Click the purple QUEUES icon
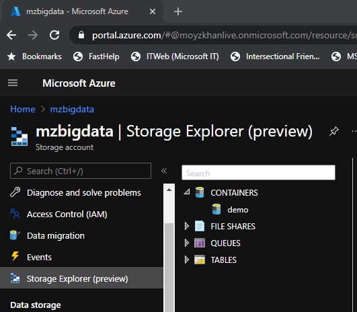 [200, 243]
